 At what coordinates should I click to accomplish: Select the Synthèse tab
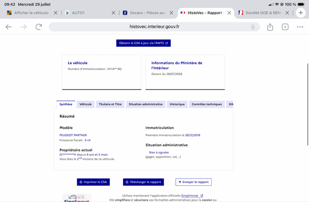[66, 104]
